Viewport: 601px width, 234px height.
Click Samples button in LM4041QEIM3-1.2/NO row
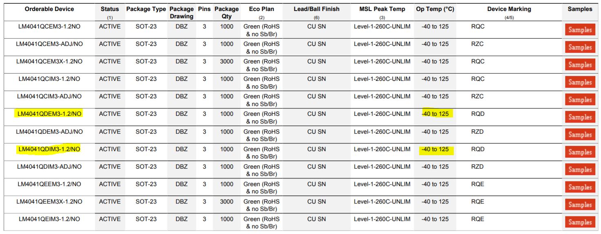point(580,222)
